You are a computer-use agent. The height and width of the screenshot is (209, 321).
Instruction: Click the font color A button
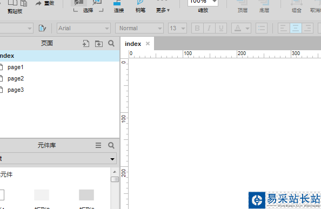(238, 28)
